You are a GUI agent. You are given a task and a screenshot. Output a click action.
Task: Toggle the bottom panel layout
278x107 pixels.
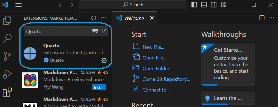pyautogui.click(x=204, y=5)
